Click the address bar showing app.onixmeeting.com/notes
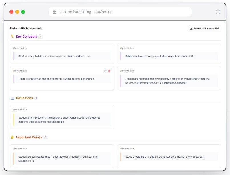 click(120, 12)
